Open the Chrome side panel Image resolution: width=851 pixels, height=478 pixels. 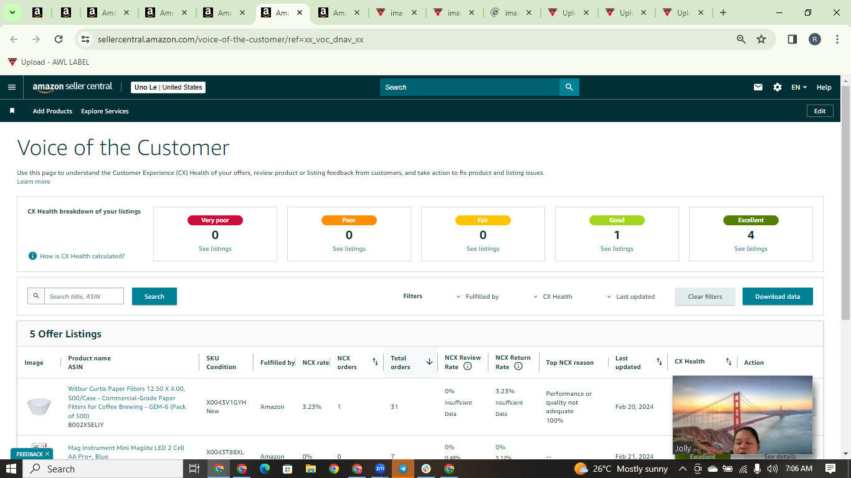point(792,39)
